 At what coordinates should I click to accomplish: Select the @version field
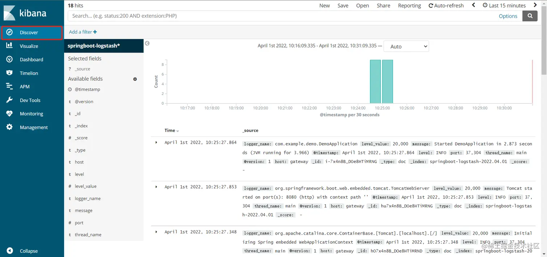[84, 101]
